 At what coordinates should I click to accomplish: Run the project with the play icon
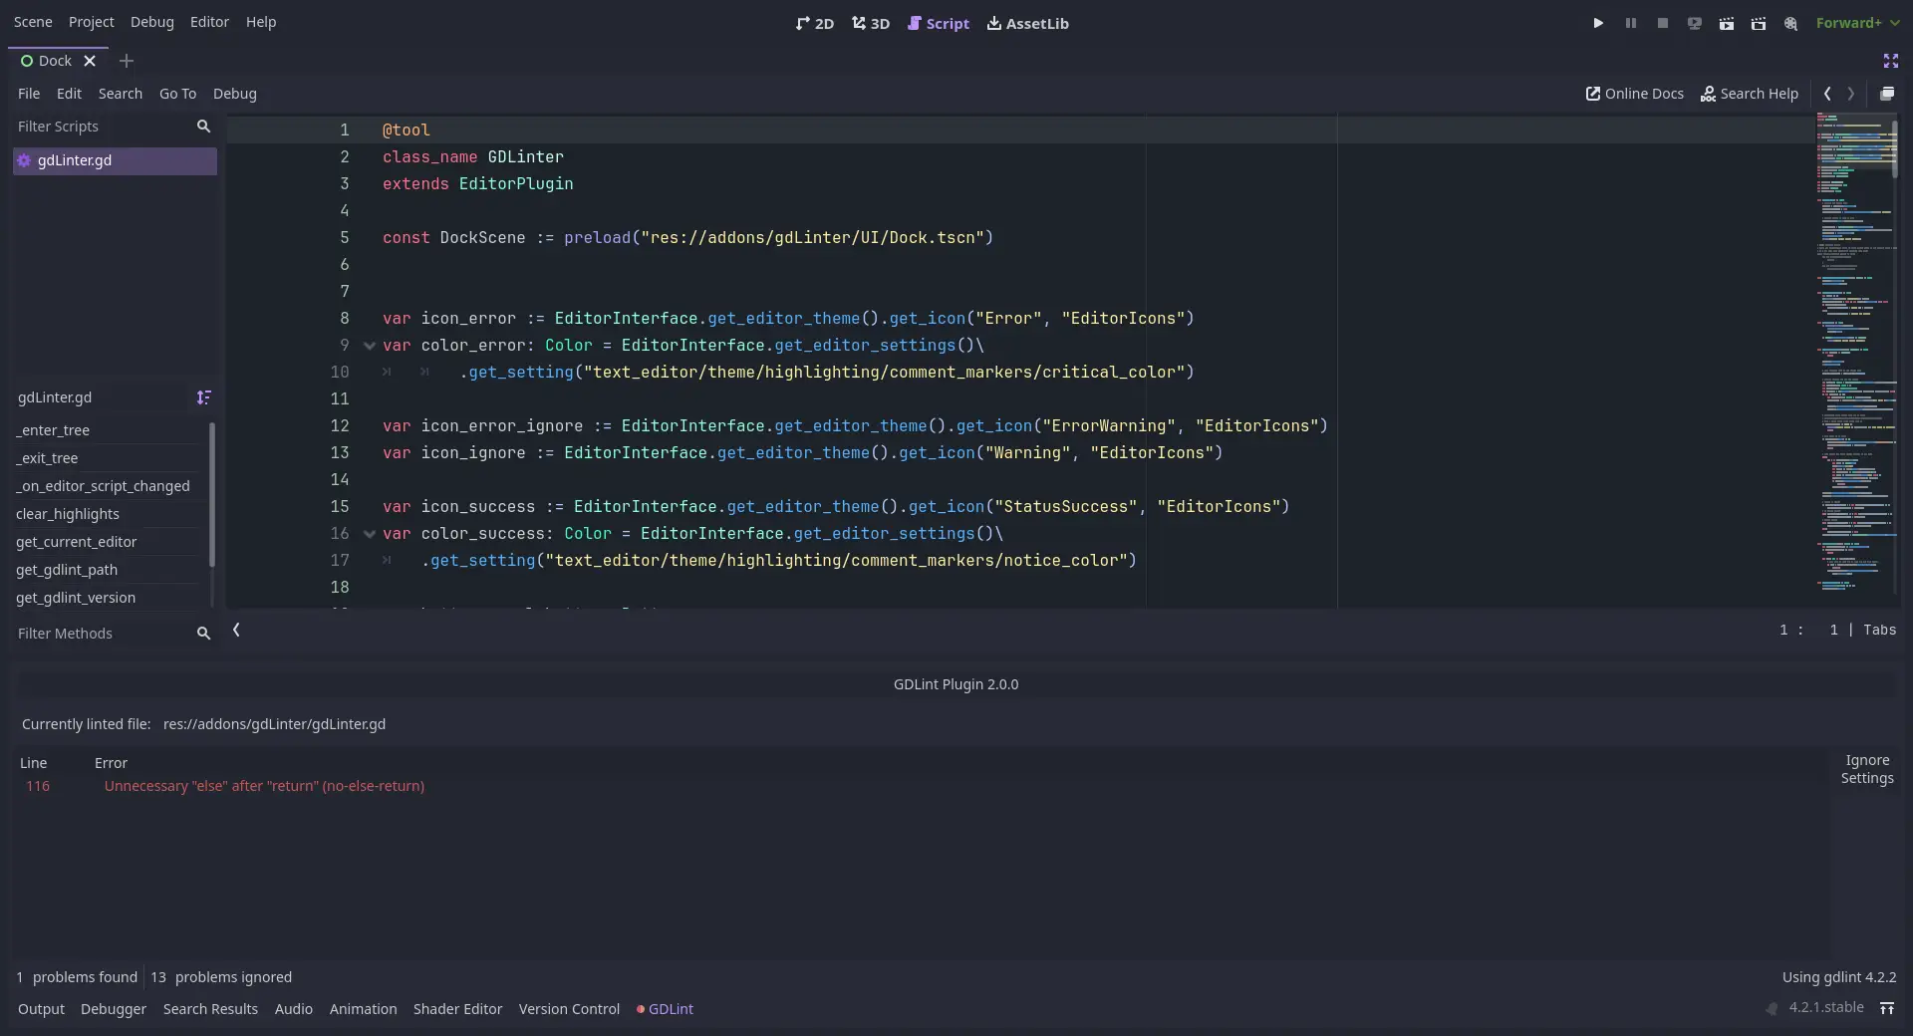(1598, 23)
